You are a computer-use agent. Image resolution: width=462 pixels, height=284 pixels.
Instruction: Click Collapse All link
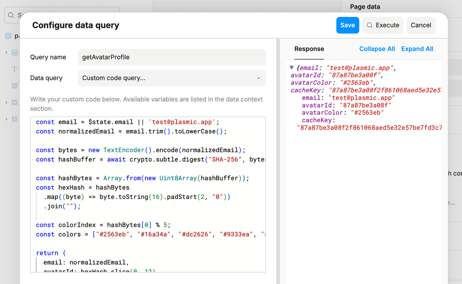(377, 49)
